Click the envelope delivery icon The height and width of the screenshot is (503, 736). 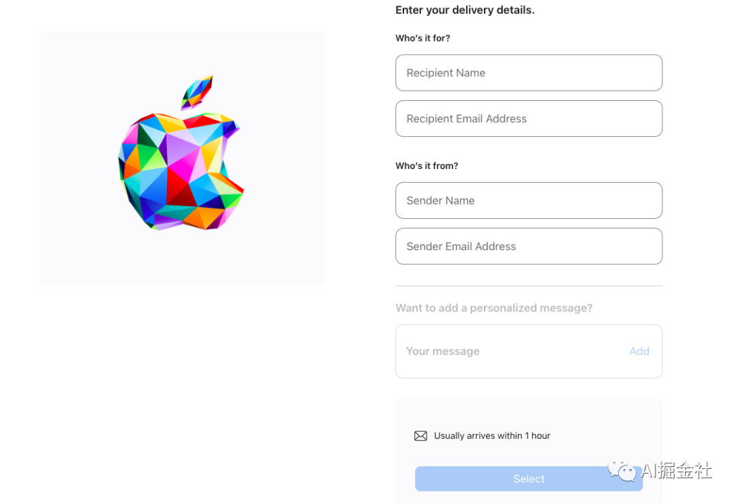[420, 436]
